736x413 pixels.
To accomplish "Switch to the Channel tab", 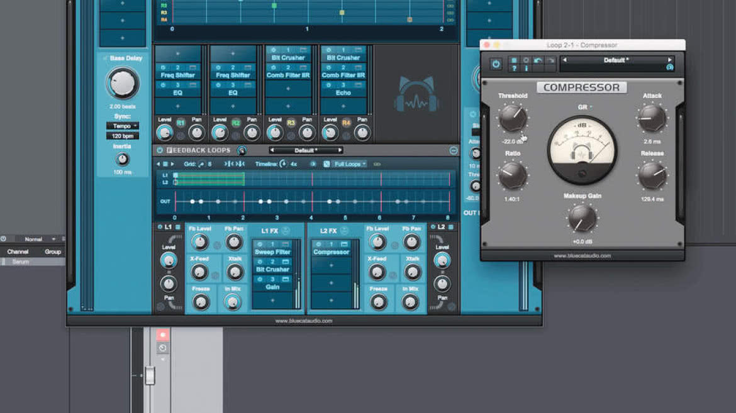I will (x=18, y=251).
